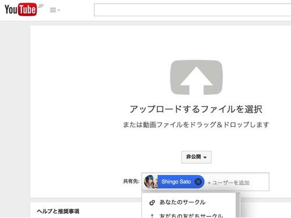Click the large upload arrow icon
291x218 pixels.
[x=196, y=77]
